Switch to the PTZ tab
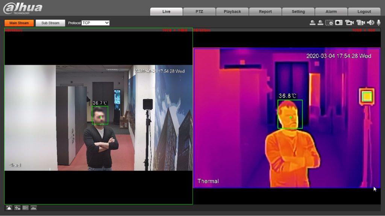385x216 pixels. [x=199, y=12]
